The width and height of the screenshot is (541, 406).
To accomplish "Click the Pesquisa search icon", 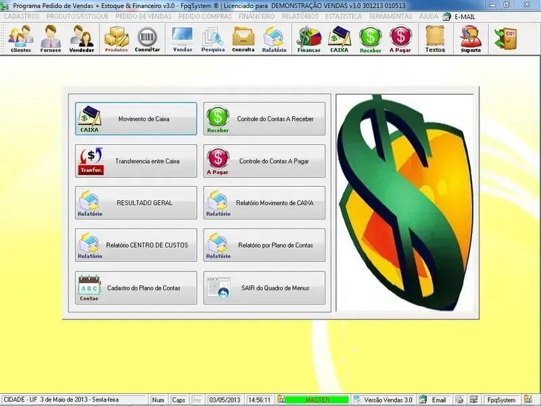I will 212,39.
